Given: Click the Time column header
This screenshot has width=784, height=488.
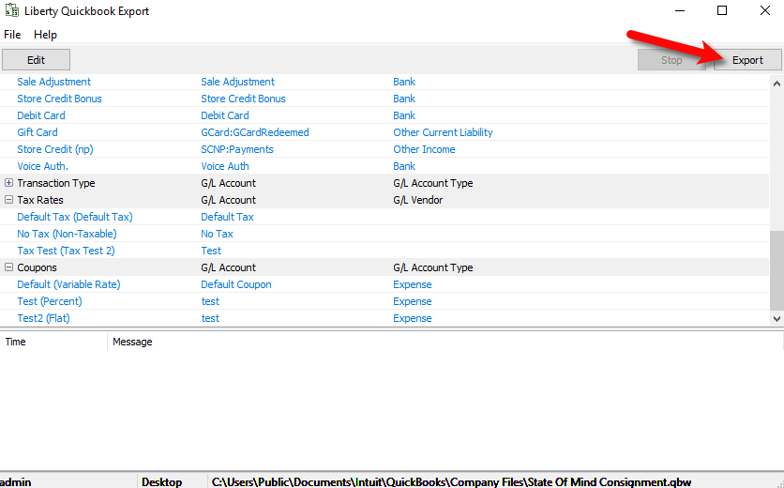Looking at the screenshot, I should click(x=16, y=342).
